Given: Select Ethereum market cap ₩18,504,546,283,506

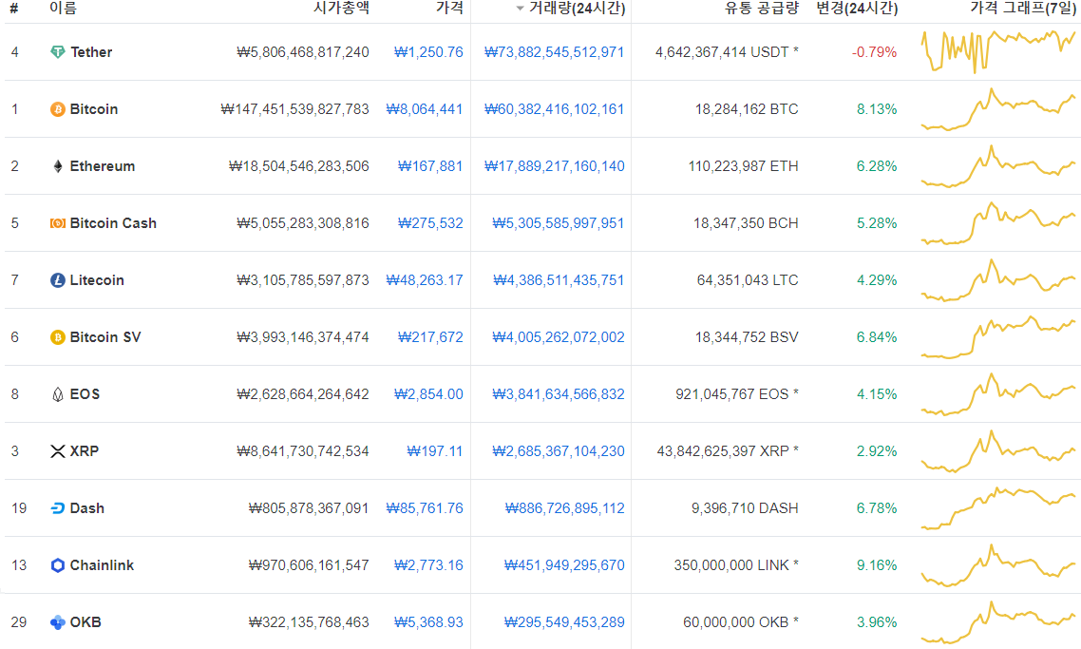Looking at the screenshot, I should [299, 166].
